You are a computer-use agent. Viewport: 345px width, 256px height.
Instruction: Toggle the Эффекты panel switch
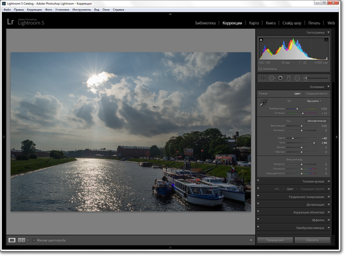258,220
